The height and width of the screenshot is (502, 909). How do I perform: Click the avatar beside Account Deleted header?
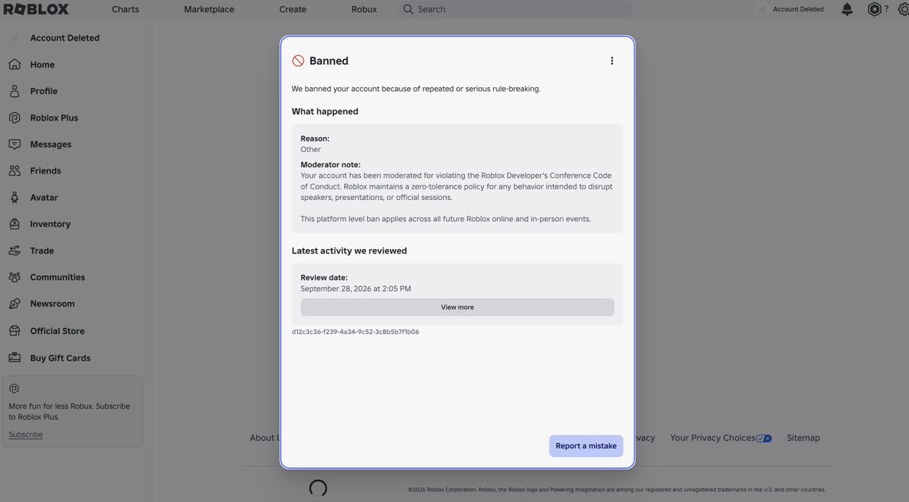point(762,9)
